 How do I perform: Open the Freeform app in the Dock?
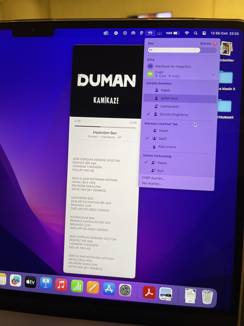[x=16, y=281]
